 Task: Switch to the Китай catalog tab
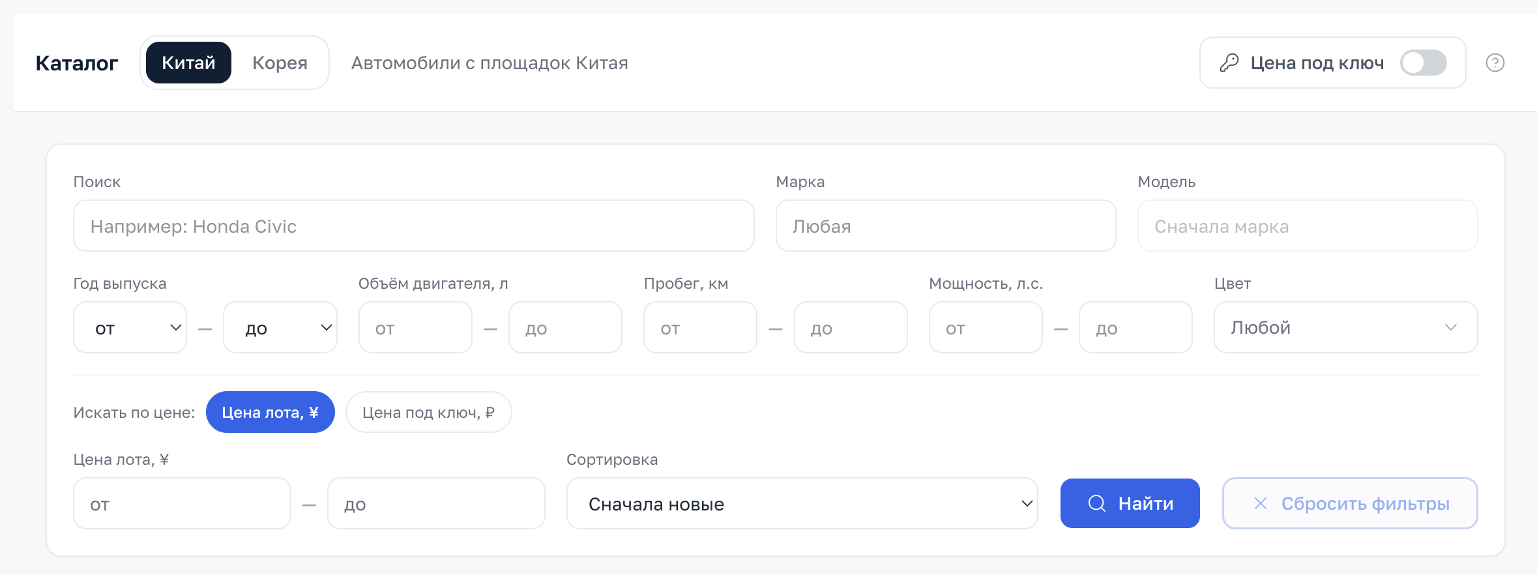coord(188,63)
